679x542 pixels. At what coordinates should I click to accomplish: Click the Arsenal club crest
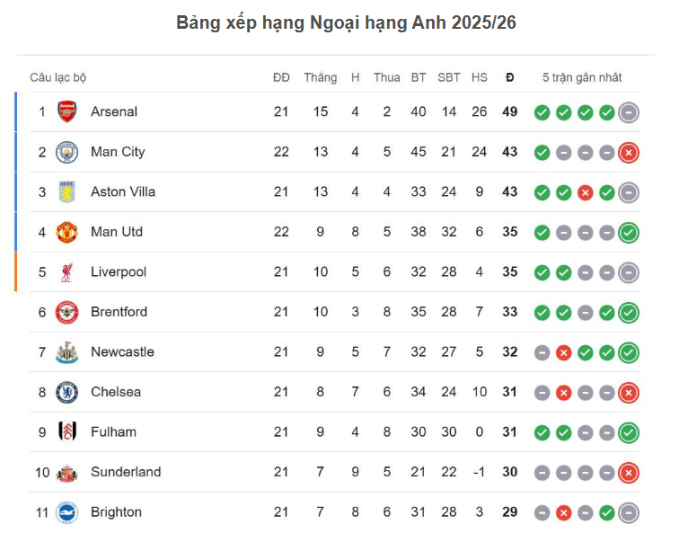67,112
